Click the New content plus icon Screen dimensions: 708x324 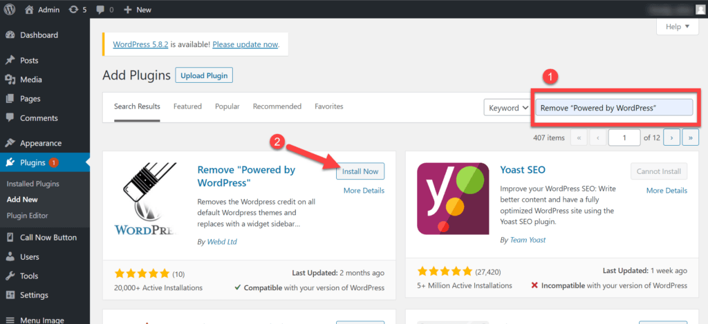tap(127, 10)
